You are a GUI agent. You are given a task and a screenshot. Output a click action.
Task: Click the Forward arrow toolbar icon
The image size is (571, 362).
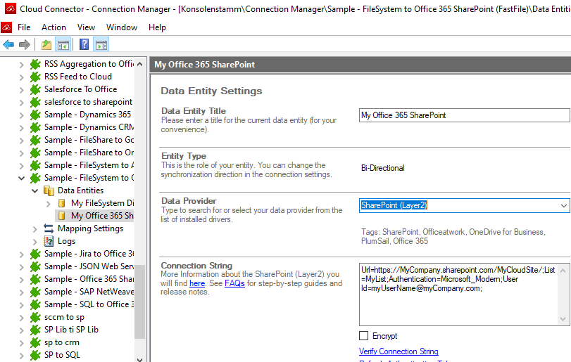point(25,45)
